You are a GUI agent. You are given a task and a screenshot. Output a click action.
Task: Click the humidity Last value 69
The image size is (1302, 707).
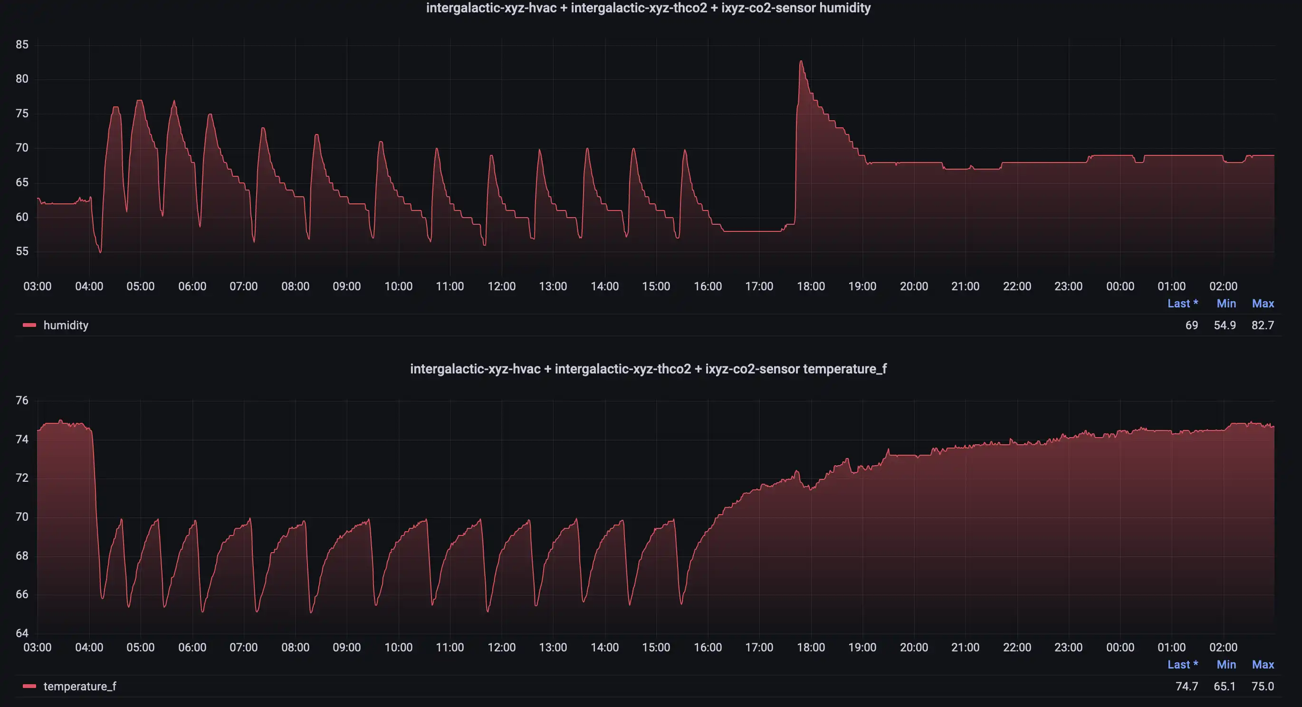(1191, 325)
